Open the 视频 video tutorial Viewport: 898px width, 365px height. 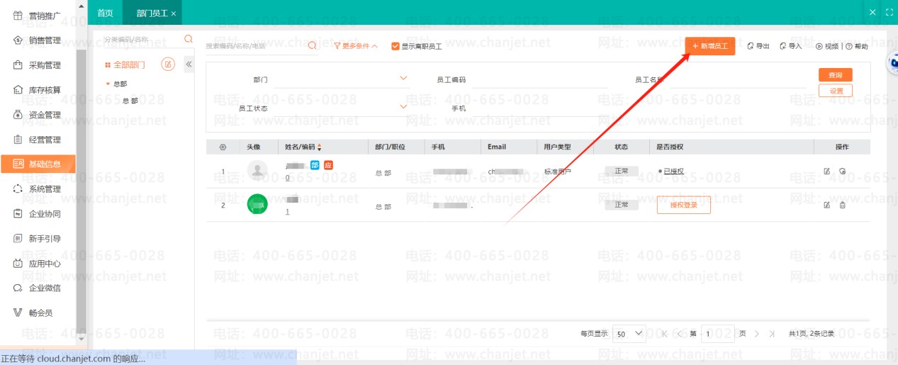point(827,46)
